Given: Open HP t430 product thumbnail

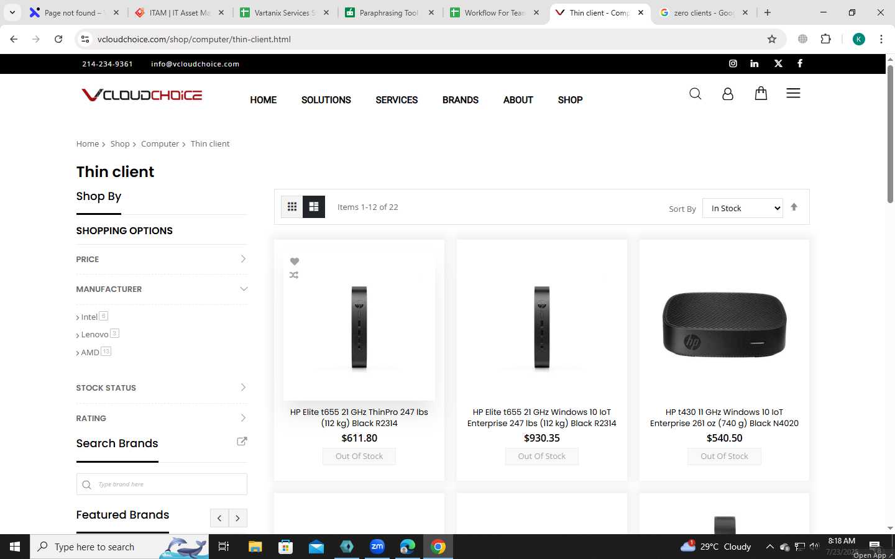Looking at the screenshot, I should coord(724,324).
